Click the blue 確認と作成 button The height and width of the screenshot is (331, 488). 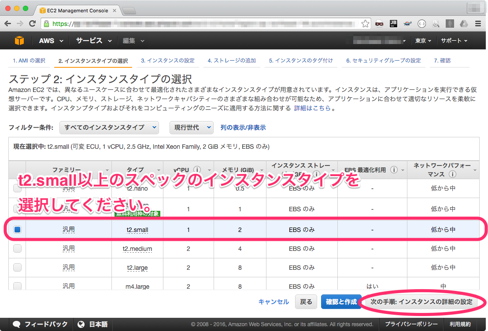pyautogui.click(x=341, y=302)
